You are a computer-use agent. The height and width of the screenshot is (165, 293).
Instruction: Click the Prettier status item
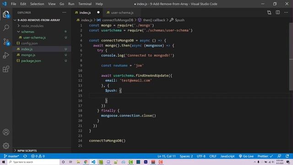click(265, 156)
